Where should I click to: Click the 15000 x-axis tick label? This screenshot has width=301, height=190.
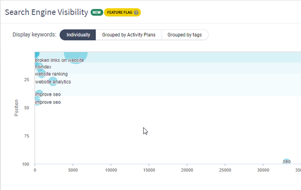click(x=149, y=170)
